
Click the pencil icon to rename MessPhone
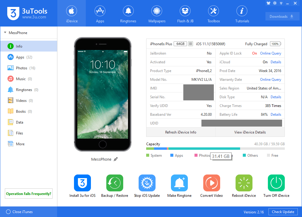116,159
